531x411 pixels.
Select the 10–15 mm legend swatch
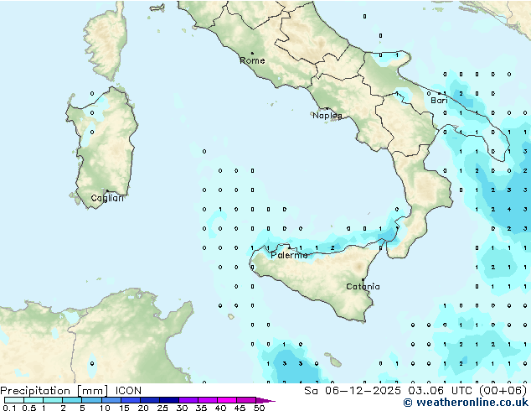tap(111, 400)
